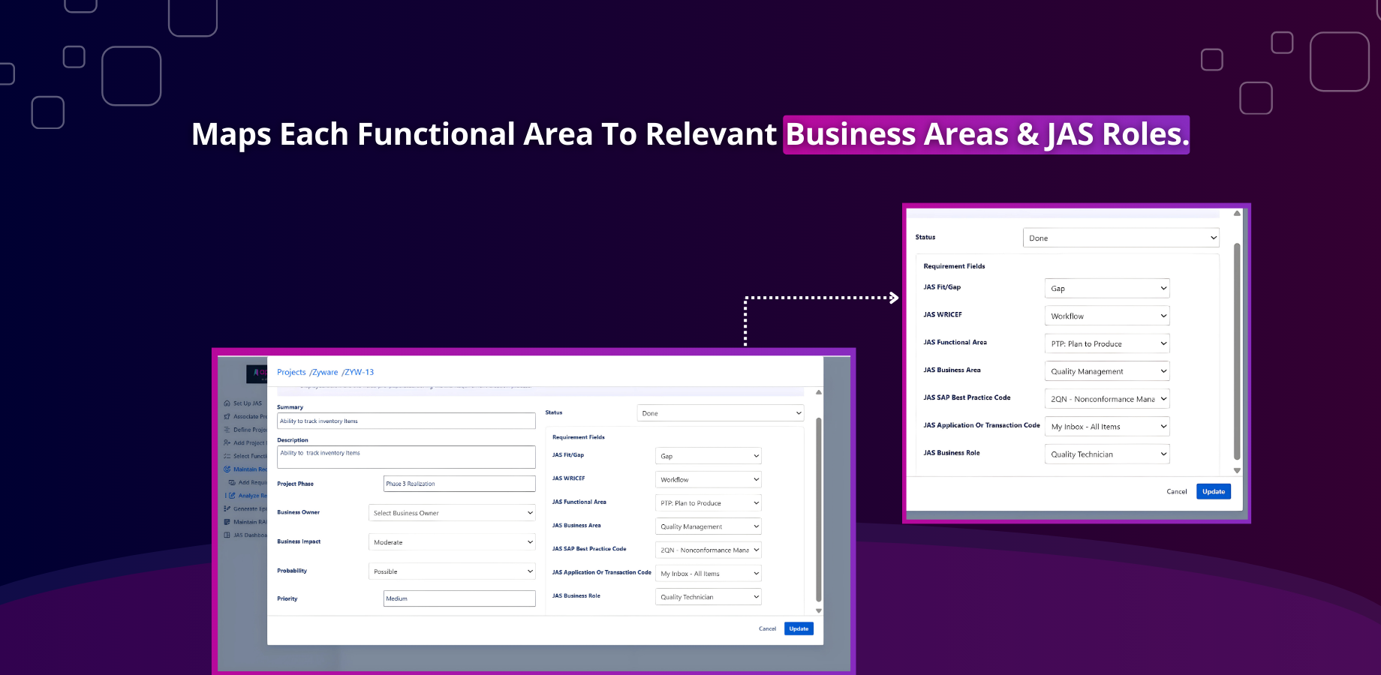The height and width of the screenshot is (675, 1381).
Task: Open the JAS Business Role selector
Action: pos(1106,454)
